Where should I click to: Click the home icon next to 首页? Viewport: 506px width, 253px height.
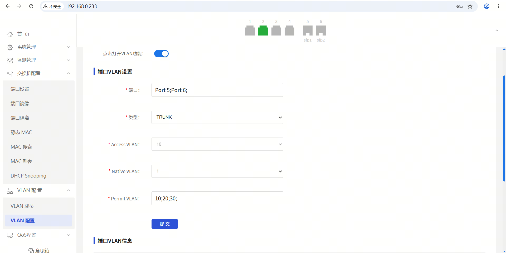click(x=10, y=34)
